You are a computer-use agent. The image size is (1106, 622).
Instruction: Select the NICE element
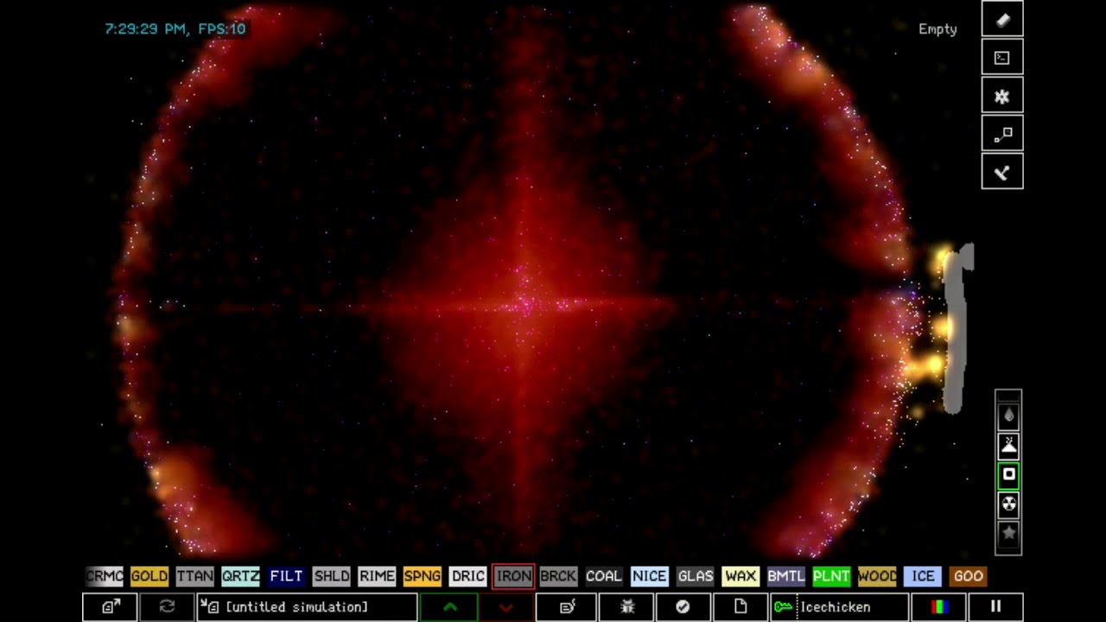click(650, 576)
